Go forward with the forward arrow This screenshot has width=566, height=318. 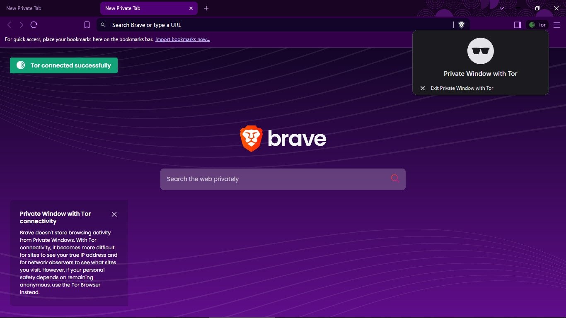(22, 25)
